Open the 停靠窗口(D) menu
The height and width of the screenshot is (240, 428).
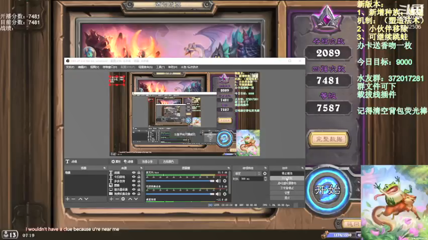(x=110, y=67)
